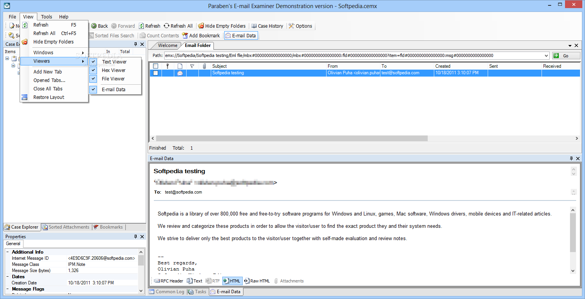
Task: Click Refresh All in the toolbar
Action: point(178,26)
